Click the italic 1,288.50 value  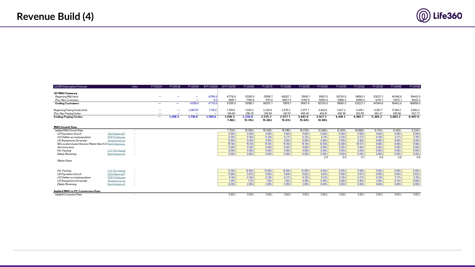(x=193, y=110)
